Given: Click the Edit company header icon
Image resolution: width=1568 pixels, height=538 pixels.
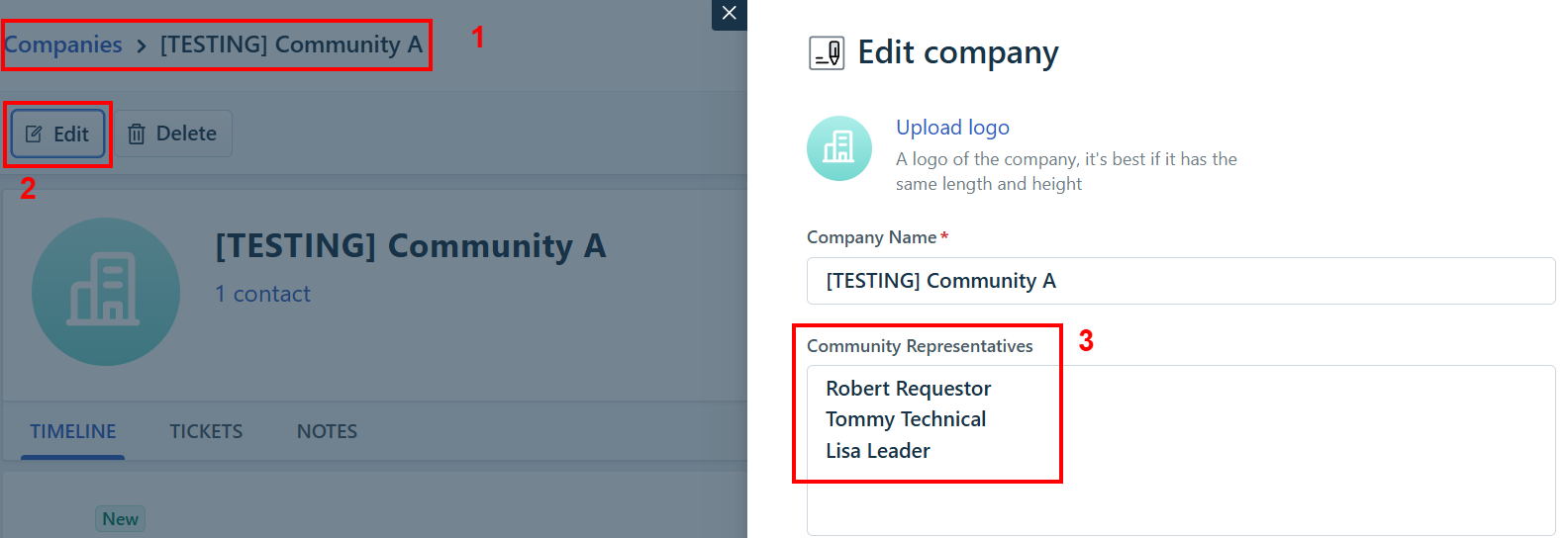Looking at the screenshot, I should (827, 53).
